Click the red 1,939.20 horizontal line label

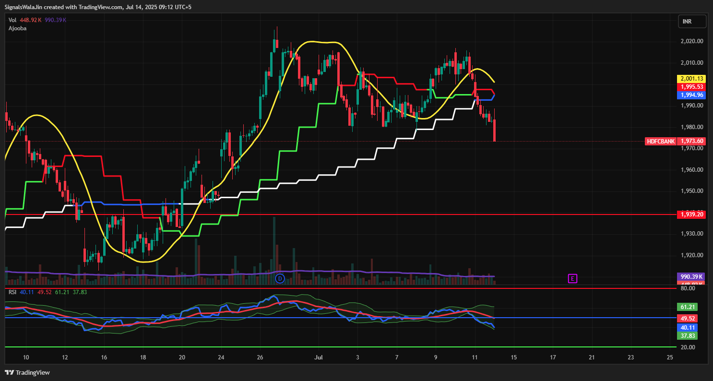click(692, 214)
